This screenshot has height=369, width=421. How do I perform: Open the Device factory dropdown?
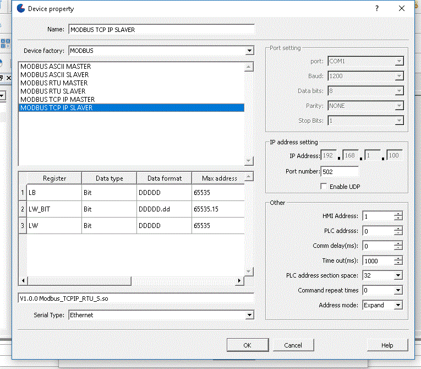coord(249,51)
